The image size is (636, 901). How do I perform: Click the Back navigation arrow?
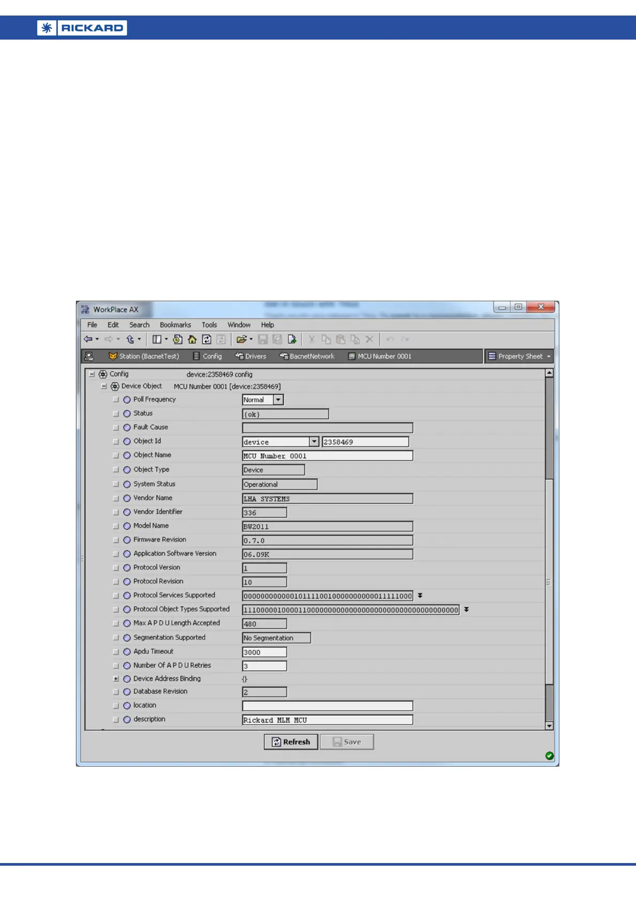[88, 339]
